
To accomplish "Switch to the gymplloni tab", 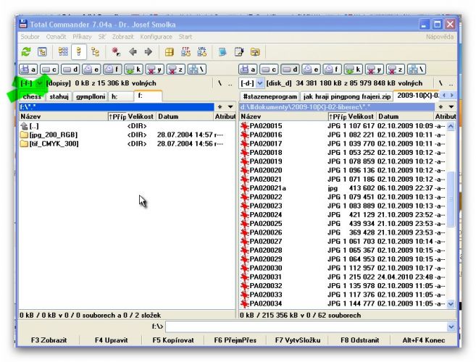I will point(91,96).
